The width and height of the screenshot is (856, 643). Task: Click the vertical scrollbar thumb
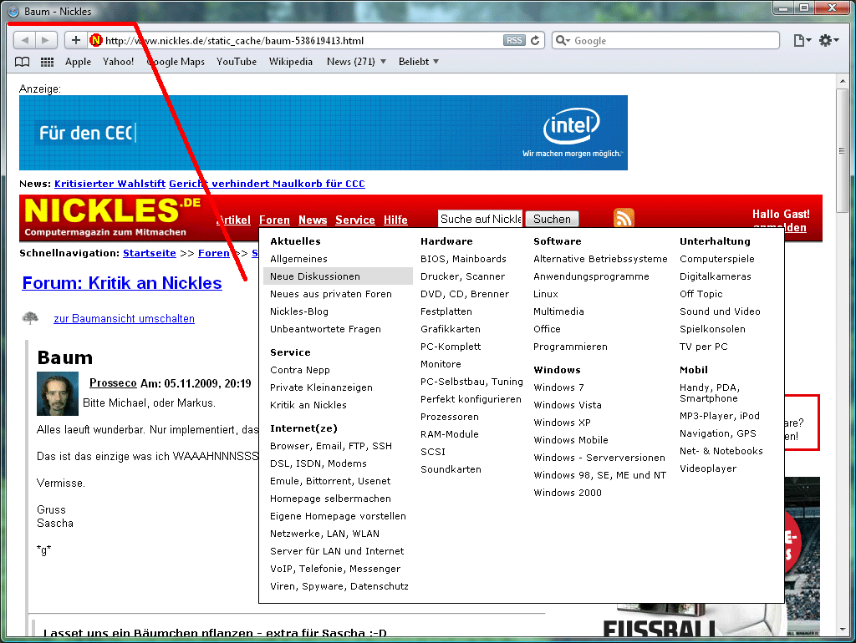[843, 150]
